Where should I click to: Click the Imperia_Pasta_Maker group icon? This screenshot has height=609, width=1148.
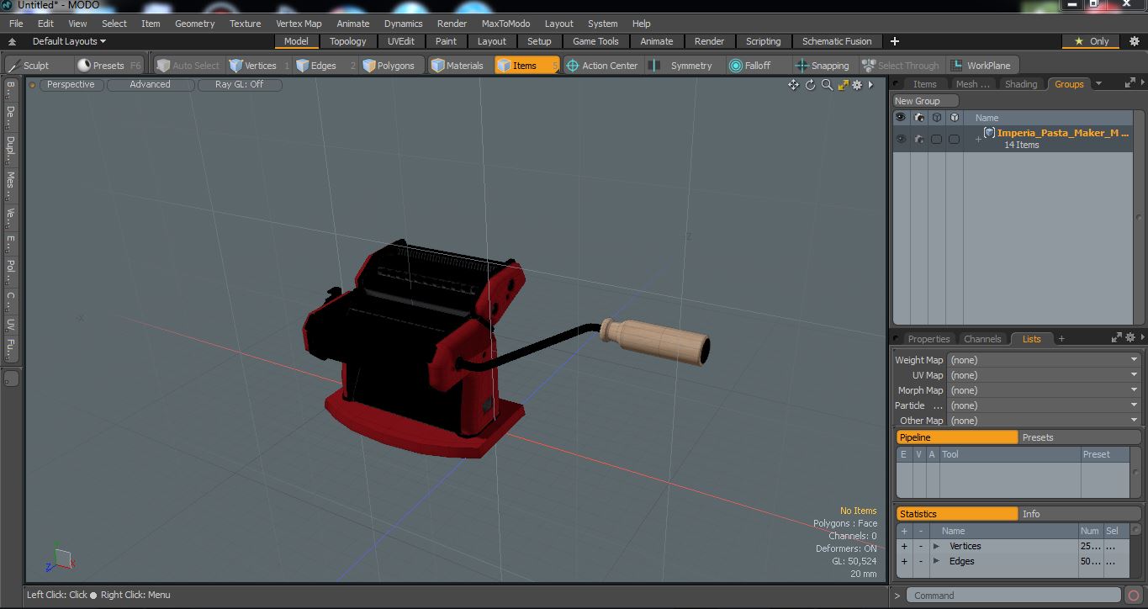click(x=990, y=133)
